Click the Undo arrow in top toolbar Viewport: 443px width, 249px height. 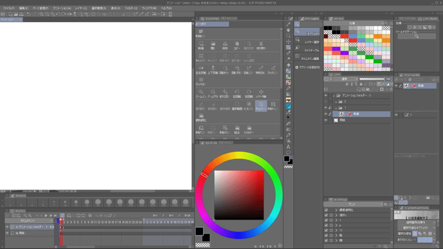pyautogui.click(x=29, y=14)
